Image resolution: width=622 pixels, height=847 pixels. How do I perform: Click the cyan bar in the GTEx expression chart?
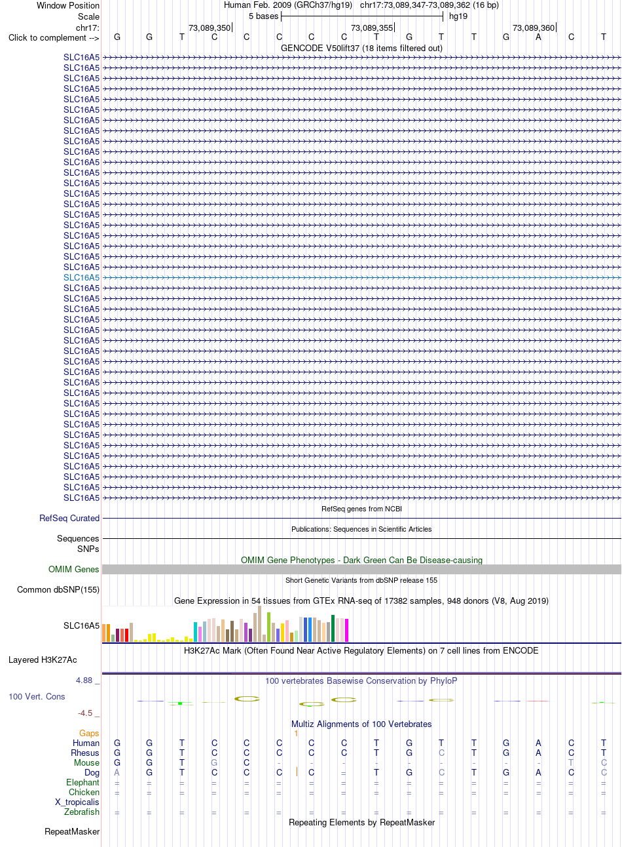click(196, 632)
